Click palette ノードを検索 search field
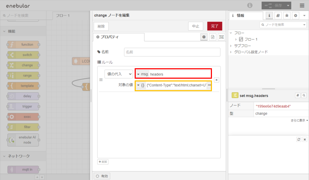Screen dimensions: 309x180 pyautogui.click(x=23, y=15)
